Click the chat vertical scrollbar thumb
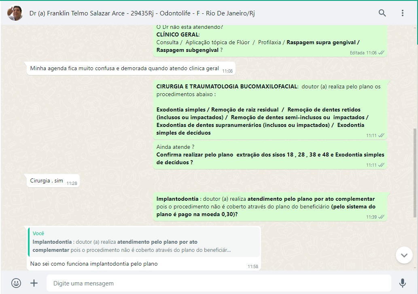The width and height of the screenshot is (418, 294). coord(414,173)
